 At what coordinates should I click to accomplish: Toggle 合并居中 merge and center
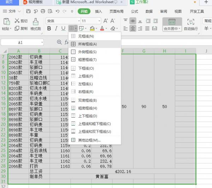coord(172,25)
